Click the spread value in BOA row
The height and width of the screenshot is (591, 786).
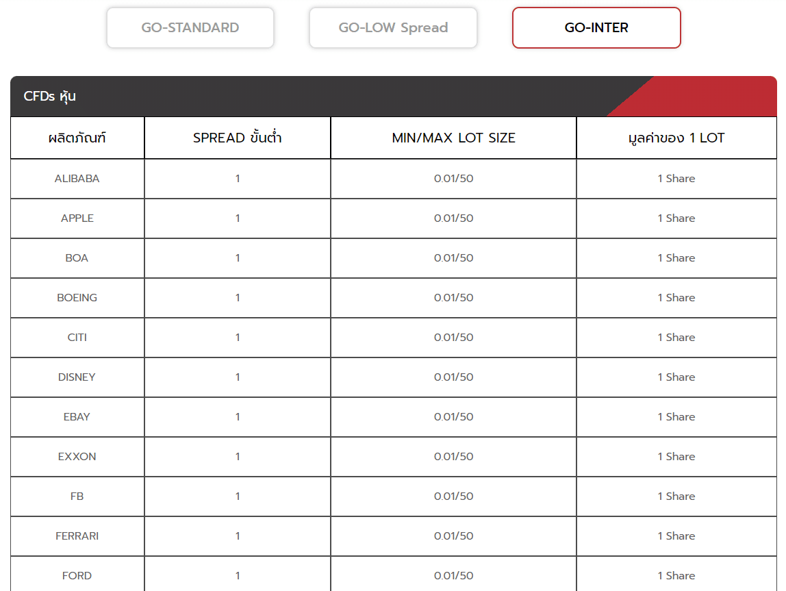(238, 257)
